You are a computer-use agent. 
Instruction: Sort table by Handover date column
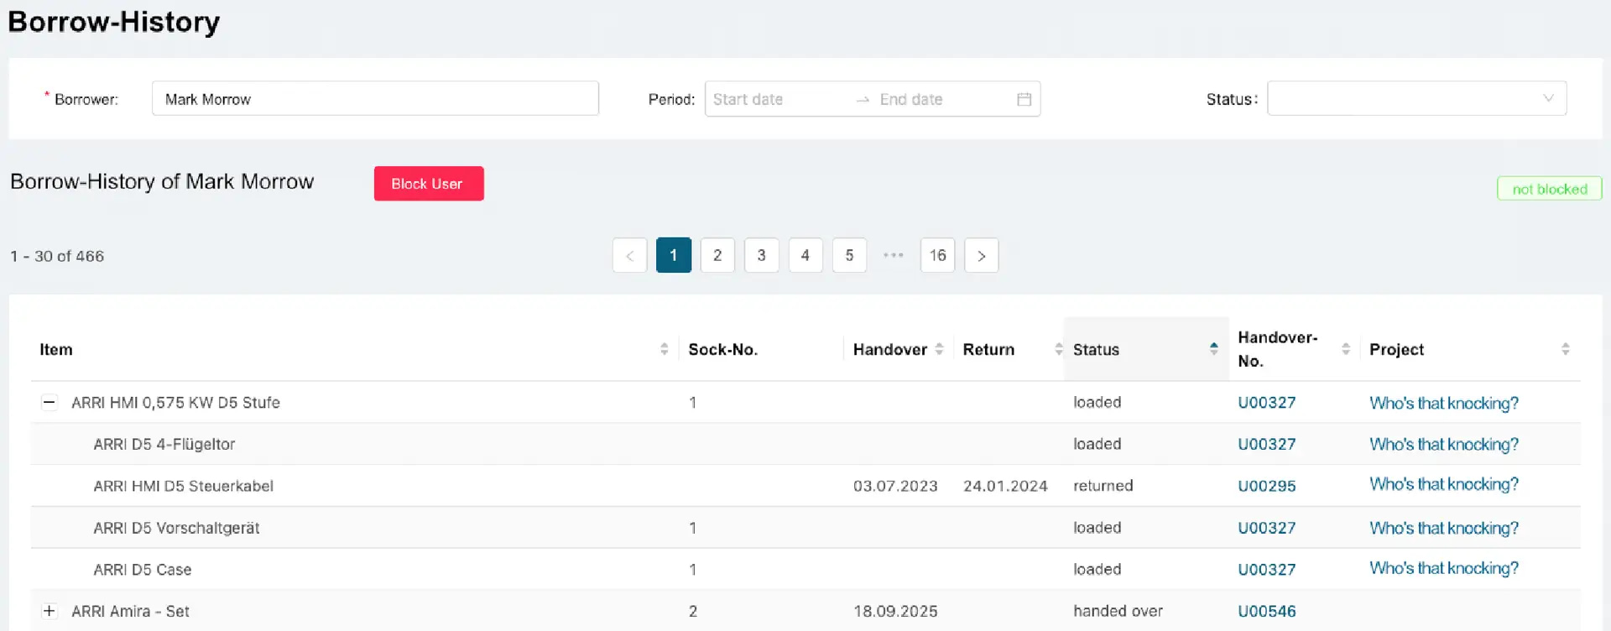tap(939, 349)
